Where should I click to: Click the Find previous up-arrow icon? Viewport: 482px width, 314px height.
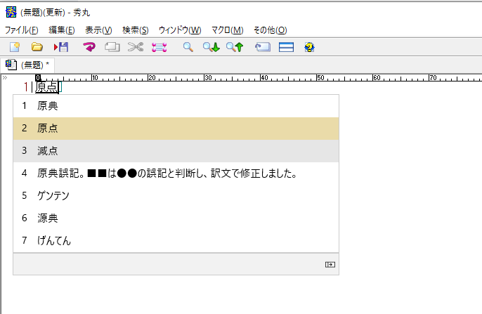point(235,47)
